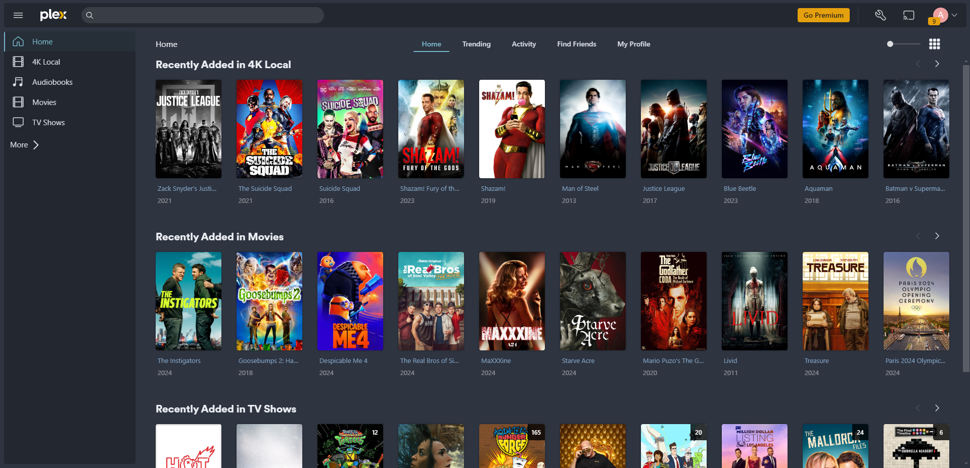The image size is (970, 468).
Task: Click the Plex logo
Action: tap(54, 15)
